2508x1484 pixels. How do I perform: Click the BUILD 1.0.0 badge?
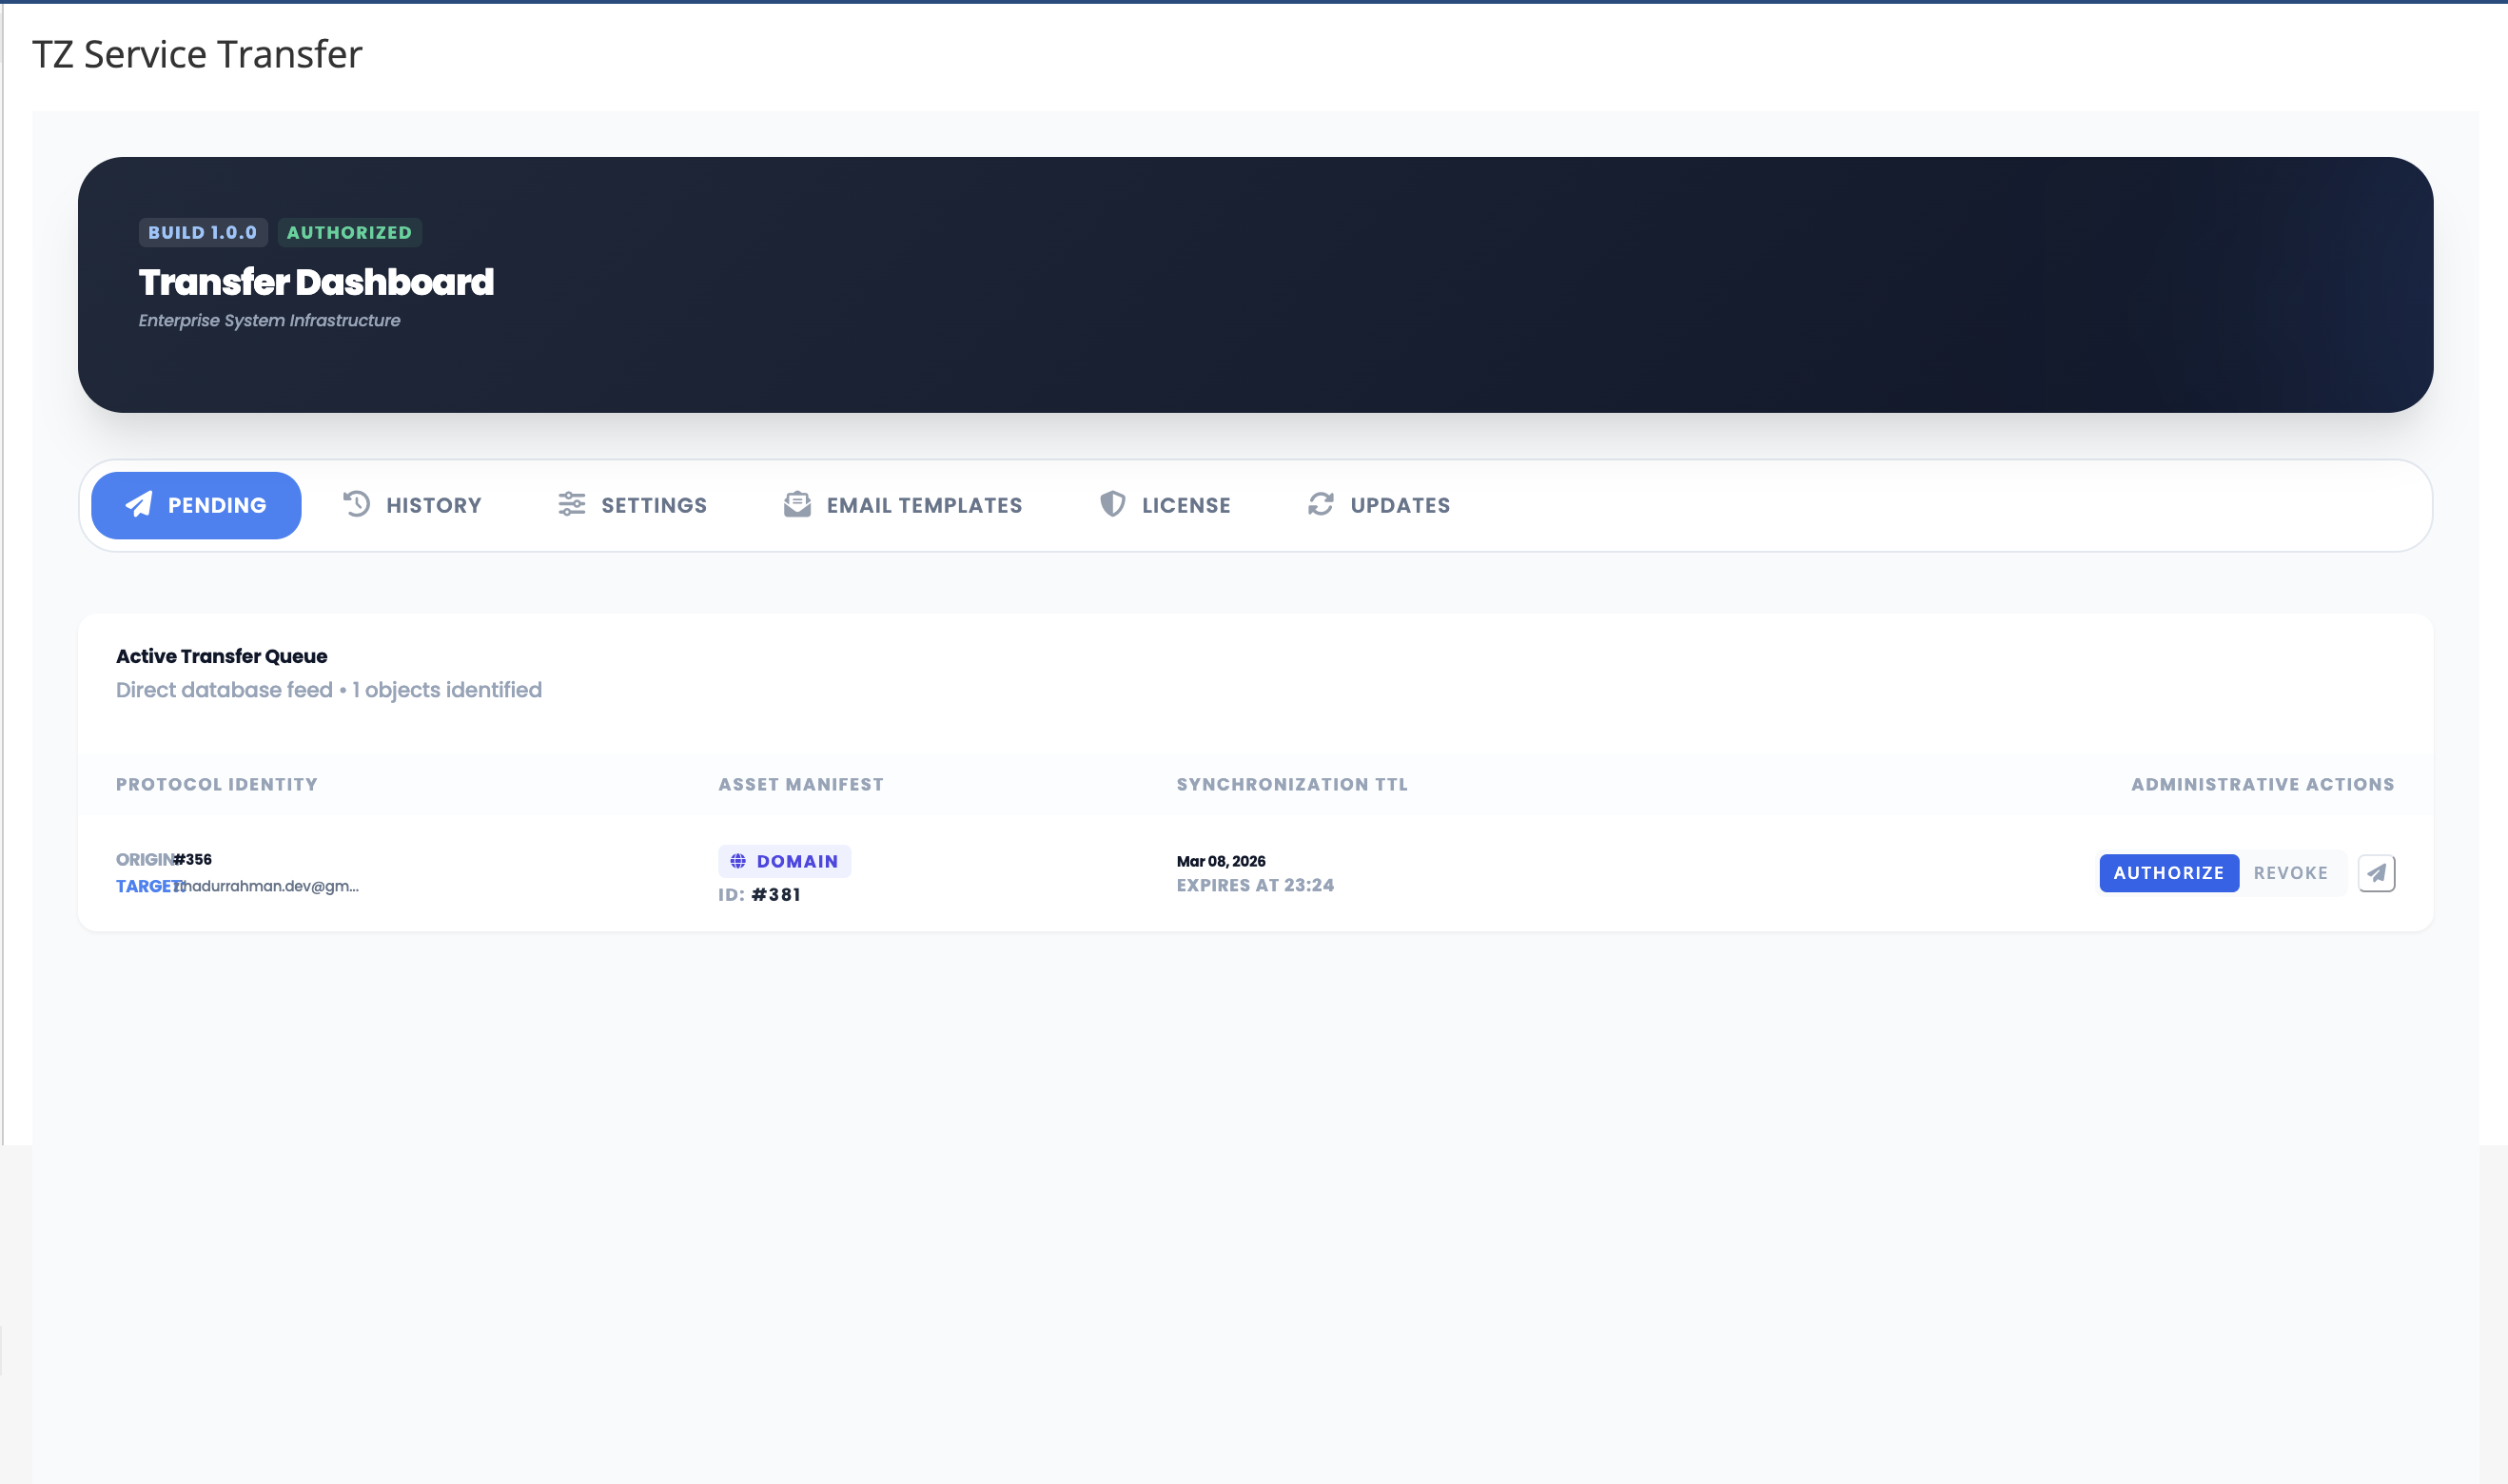pos(202,232)
